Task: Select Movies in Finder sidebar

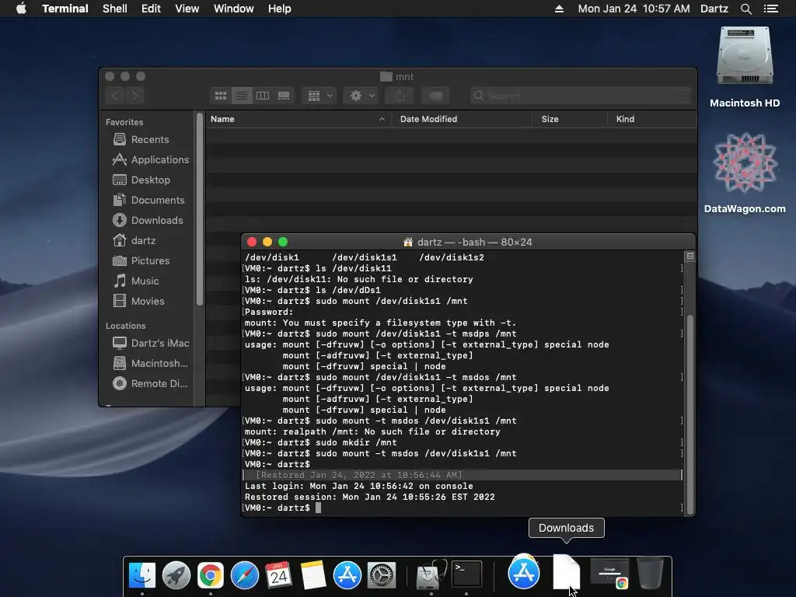Action: pos(150,301)
